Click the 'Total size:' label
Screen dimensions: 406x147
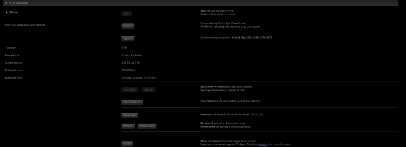tap(11, 48)
